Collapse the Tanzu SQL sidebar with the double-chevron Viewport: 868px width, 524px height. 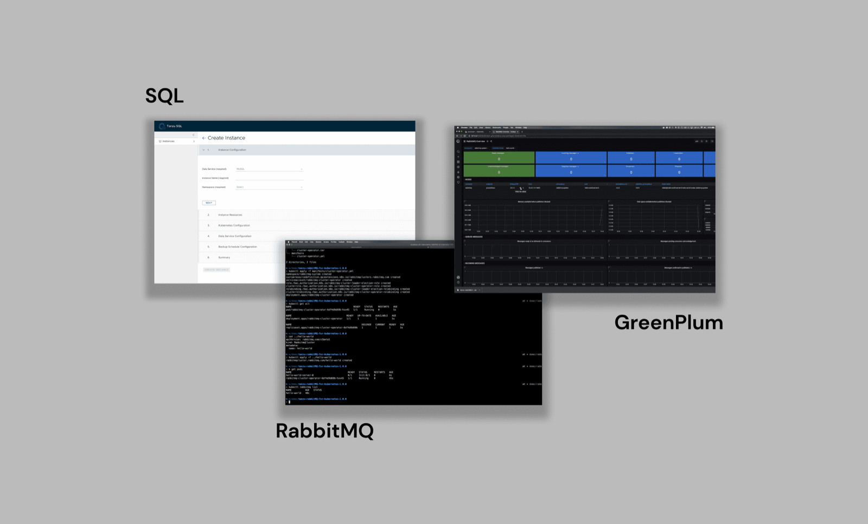point(194,135)
